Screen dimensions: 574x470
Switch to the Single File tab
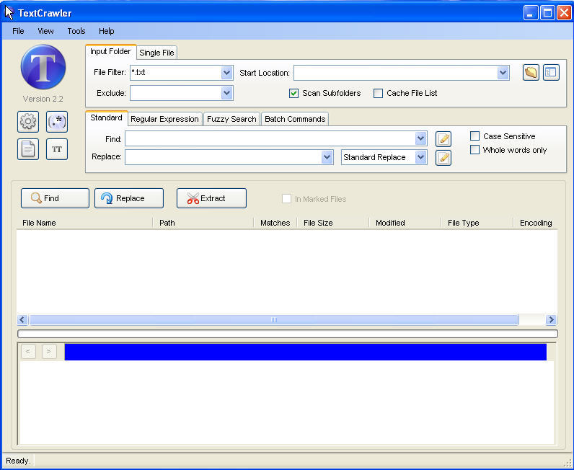click(156, 53)
